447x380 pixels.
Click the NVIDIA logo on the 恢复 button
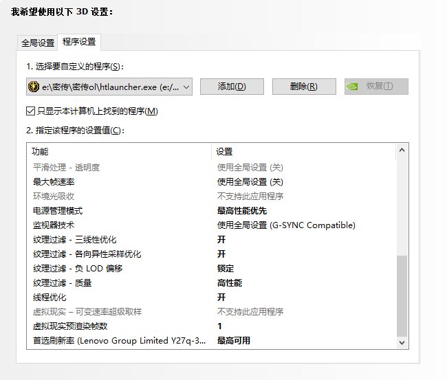[352, 87]
